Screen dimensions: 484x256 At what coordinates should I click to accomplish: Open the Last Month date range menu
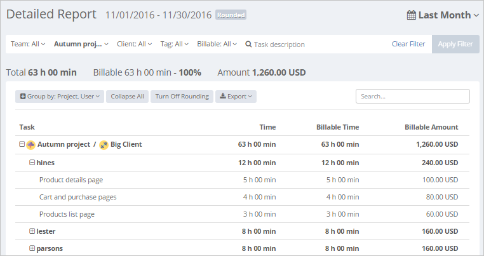click(443, 15)
